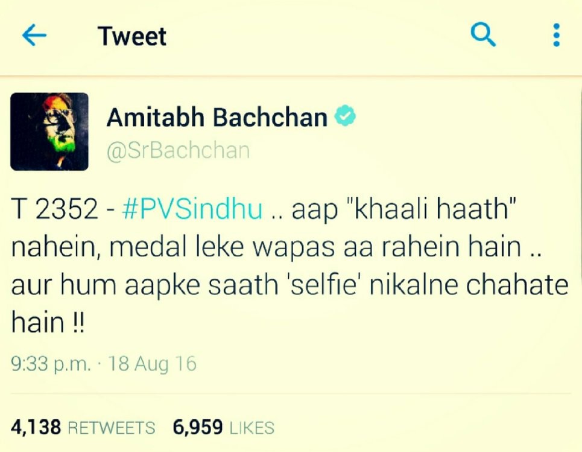Click the 18 Aug 16 date
This screenshot has width=582, height=452.
152,364
